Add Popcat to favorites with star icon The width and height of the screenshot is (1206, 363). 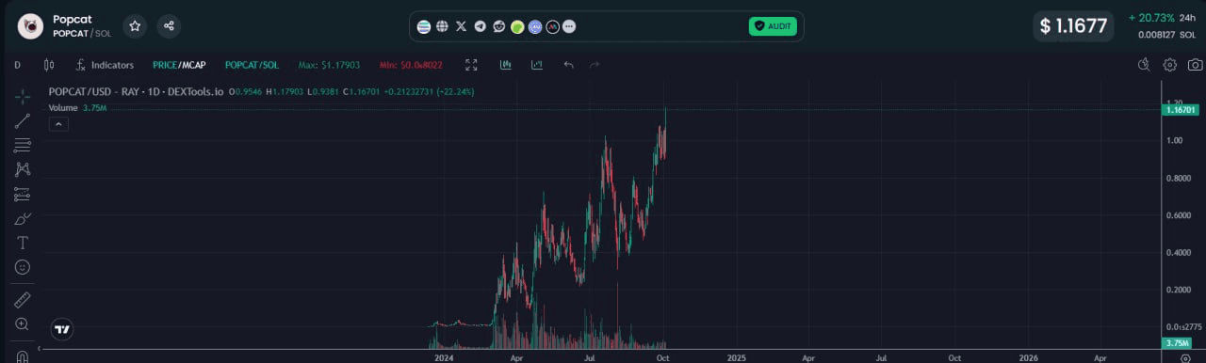(x=136, y=26)
